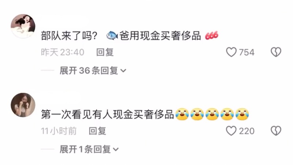Click chevron arrow after 1 条回复
Viewport: 293px width, 165px height.
116,150
